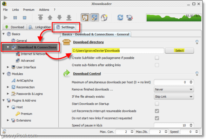This screenshot has width=206, height=139.
Task: Click the reconnect now refresh icon
Action: pyautogui.click(x=120, y=17)
